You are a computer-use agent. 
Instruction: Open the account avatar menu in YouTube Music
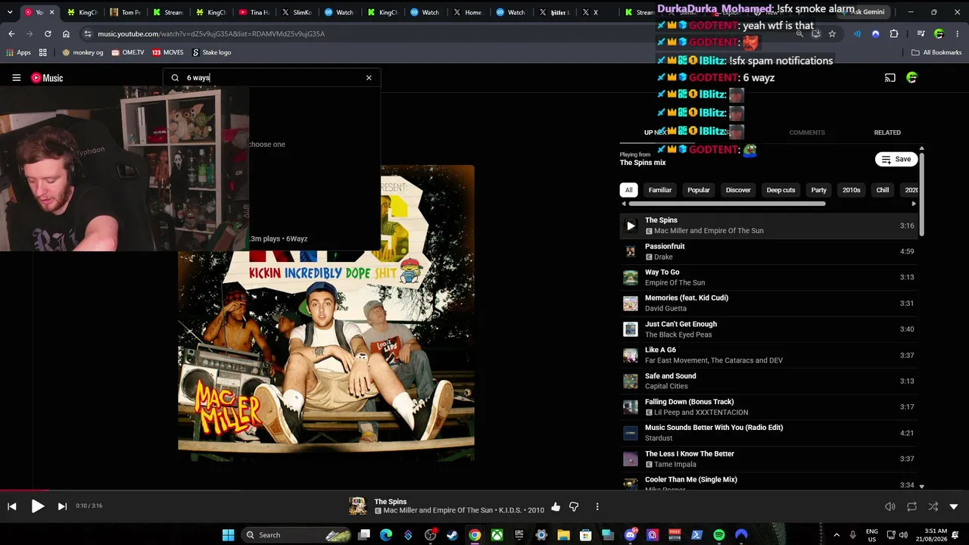(911, 78)
